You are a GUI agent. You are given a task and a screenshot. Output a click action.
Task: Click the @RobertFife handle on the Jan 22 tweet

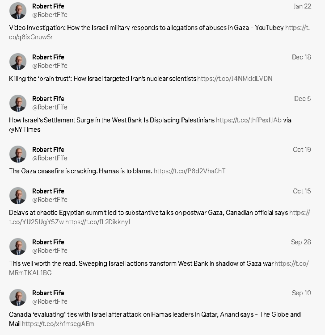[50, 15]
